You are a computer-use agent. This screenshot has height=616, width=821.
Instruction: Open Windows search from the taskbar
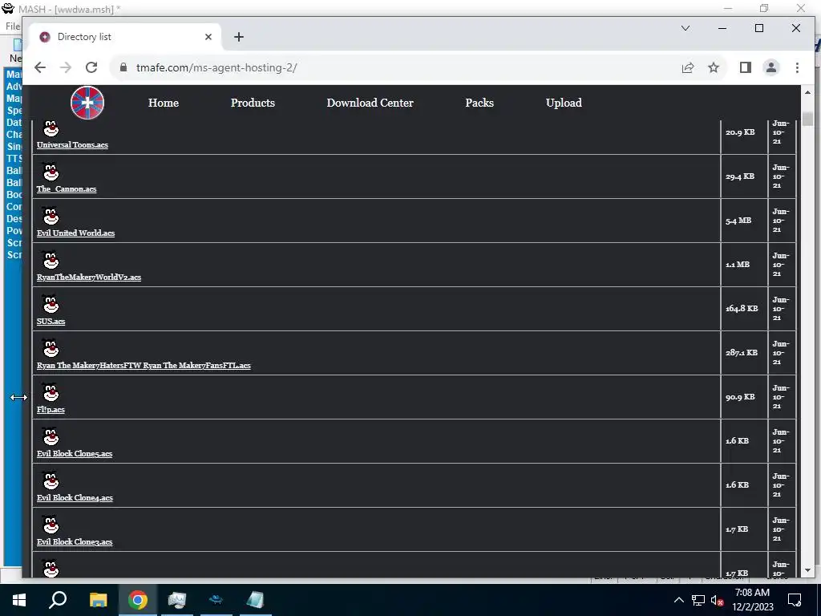(58, 600)
